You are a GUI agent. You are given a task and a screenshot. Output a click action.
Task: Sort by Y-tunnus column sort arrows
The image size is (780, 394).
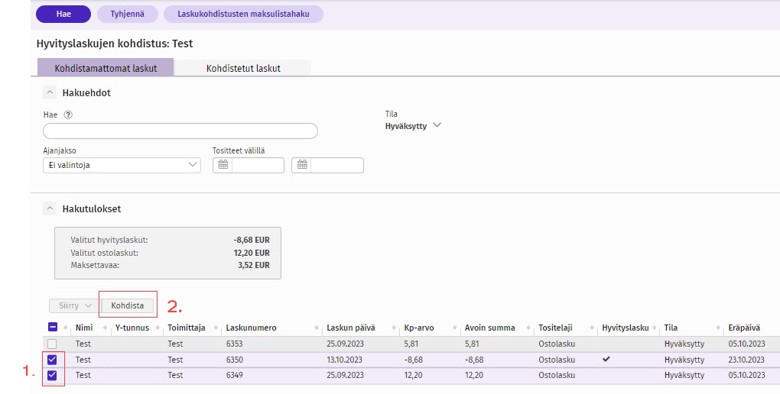(x=158, y=328)
